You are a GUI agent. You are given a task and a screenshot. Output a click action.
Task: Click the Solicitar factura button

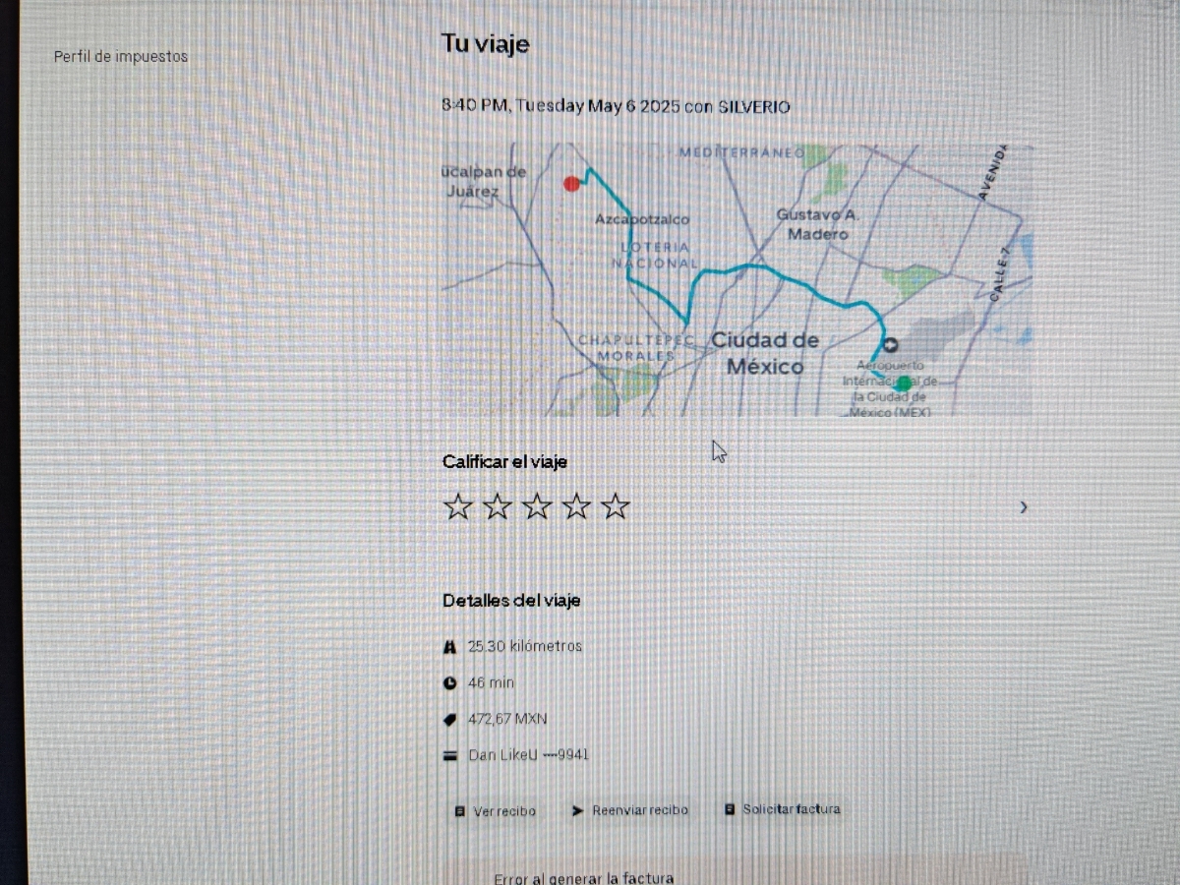783,809
